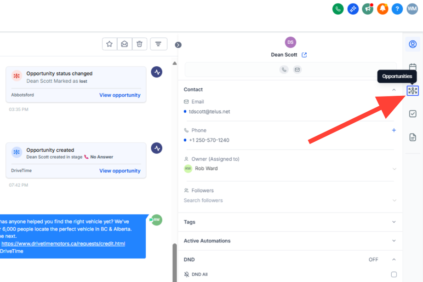Click the 03:35 PM timestamp
The image size is (423, 282).
pos(18,109)
